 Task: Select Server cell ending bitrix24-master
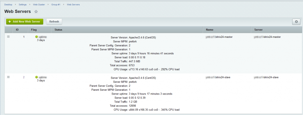(x=267, y=37)
